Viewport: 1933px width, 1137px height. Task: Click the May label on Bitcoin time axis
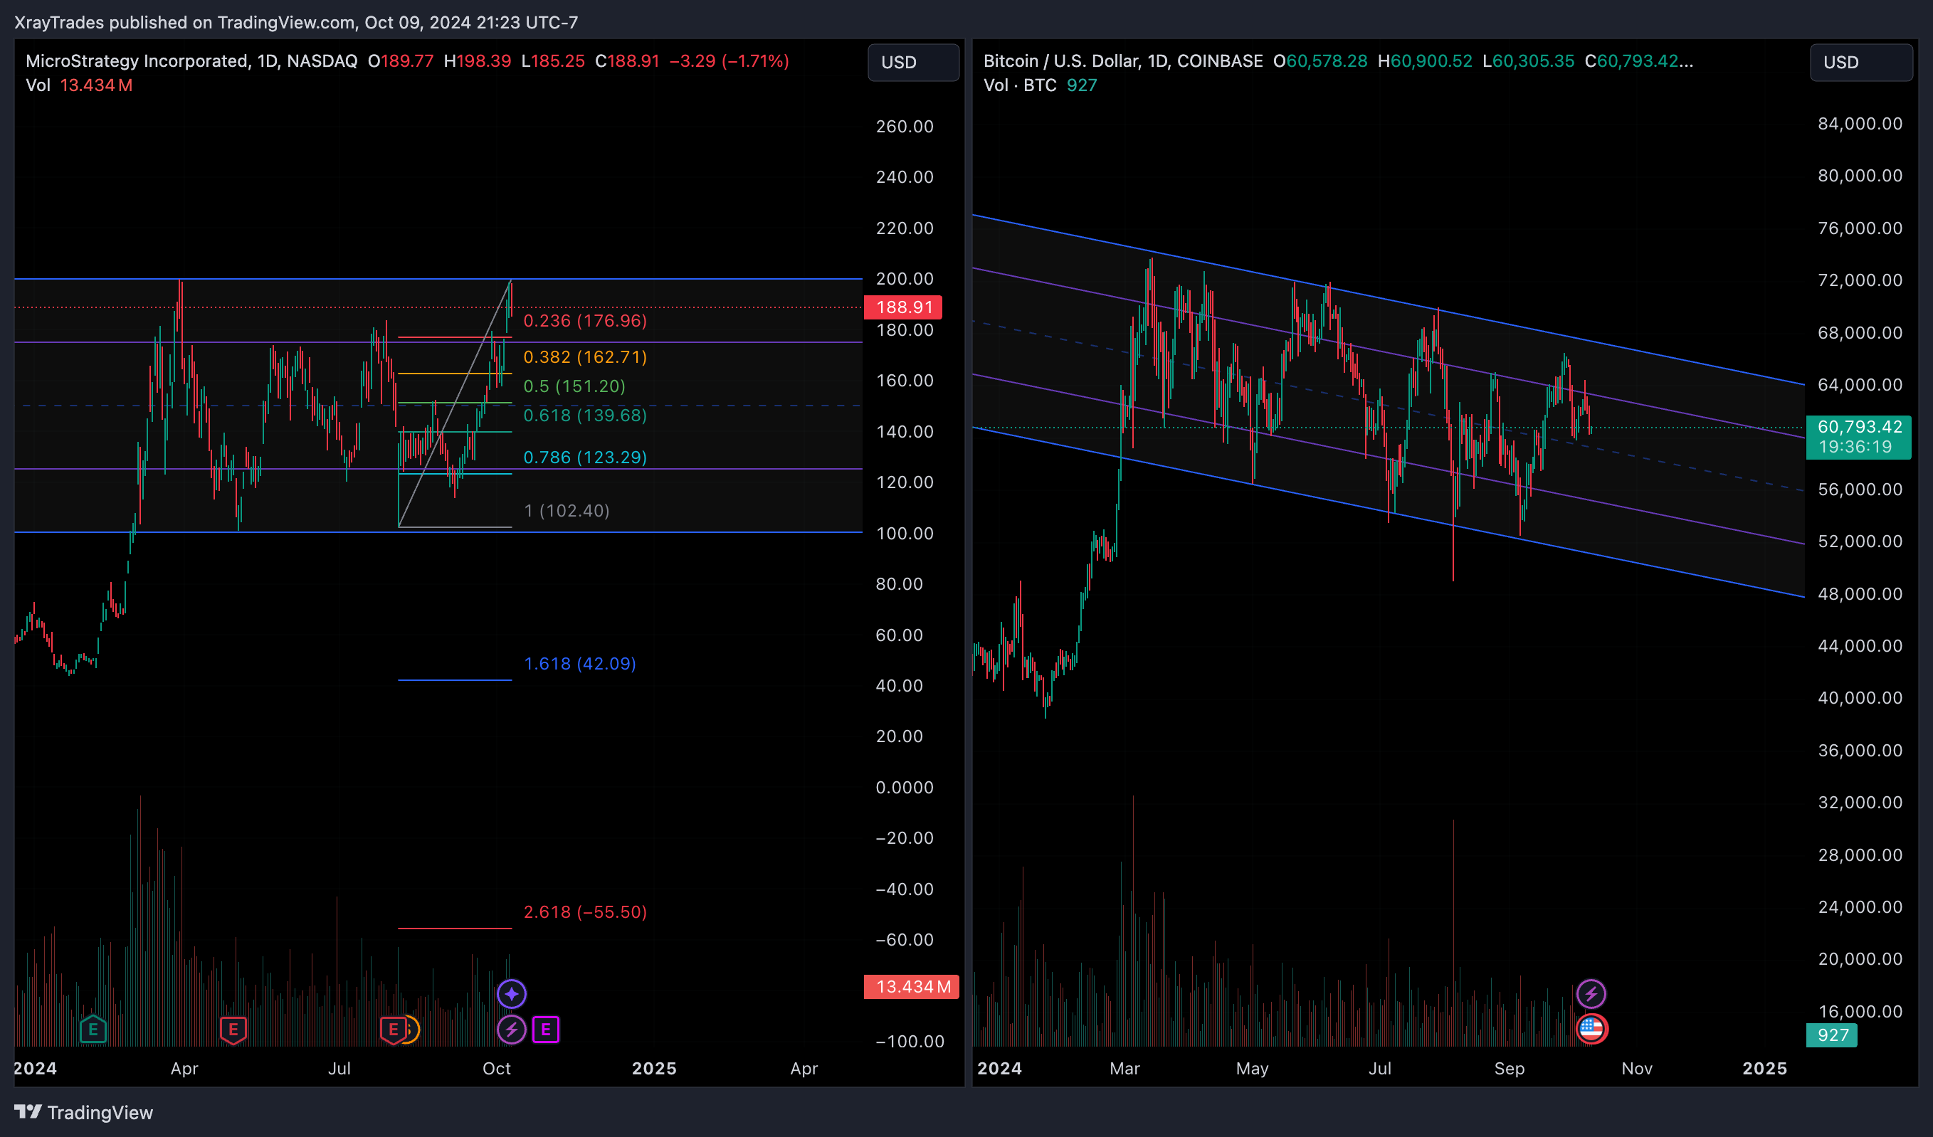pyautogui.click(x=1252, y=1068)
